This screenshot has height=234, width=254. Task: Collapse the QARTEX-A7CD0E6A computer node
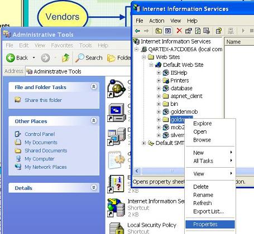tap(136, 50)
